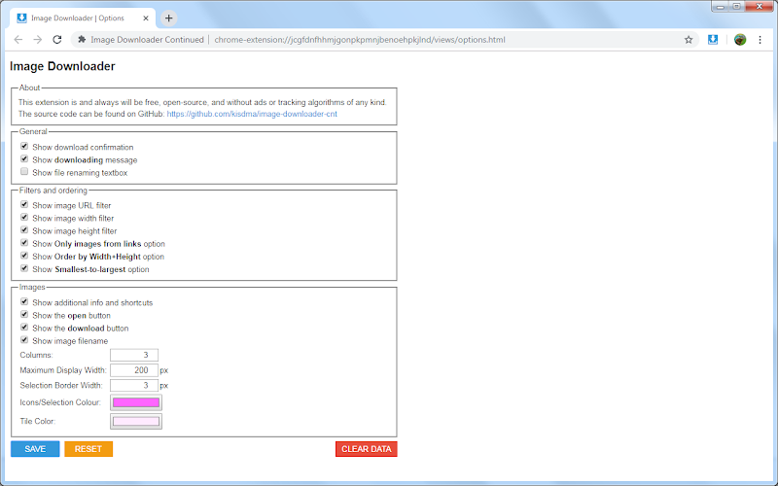Image resolution: width=778 pixels, height=486 pixels.
Task: Uncheck Show image URL filter
Action: pyautogui.click(x=24, y=204)
